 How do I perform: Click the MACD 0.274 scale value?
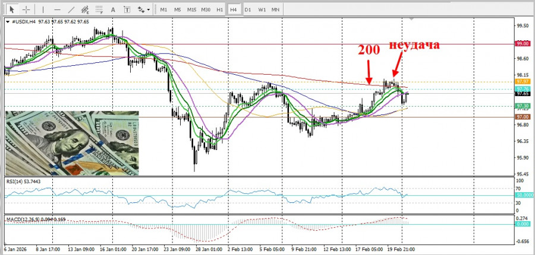(x=523, y=218)
